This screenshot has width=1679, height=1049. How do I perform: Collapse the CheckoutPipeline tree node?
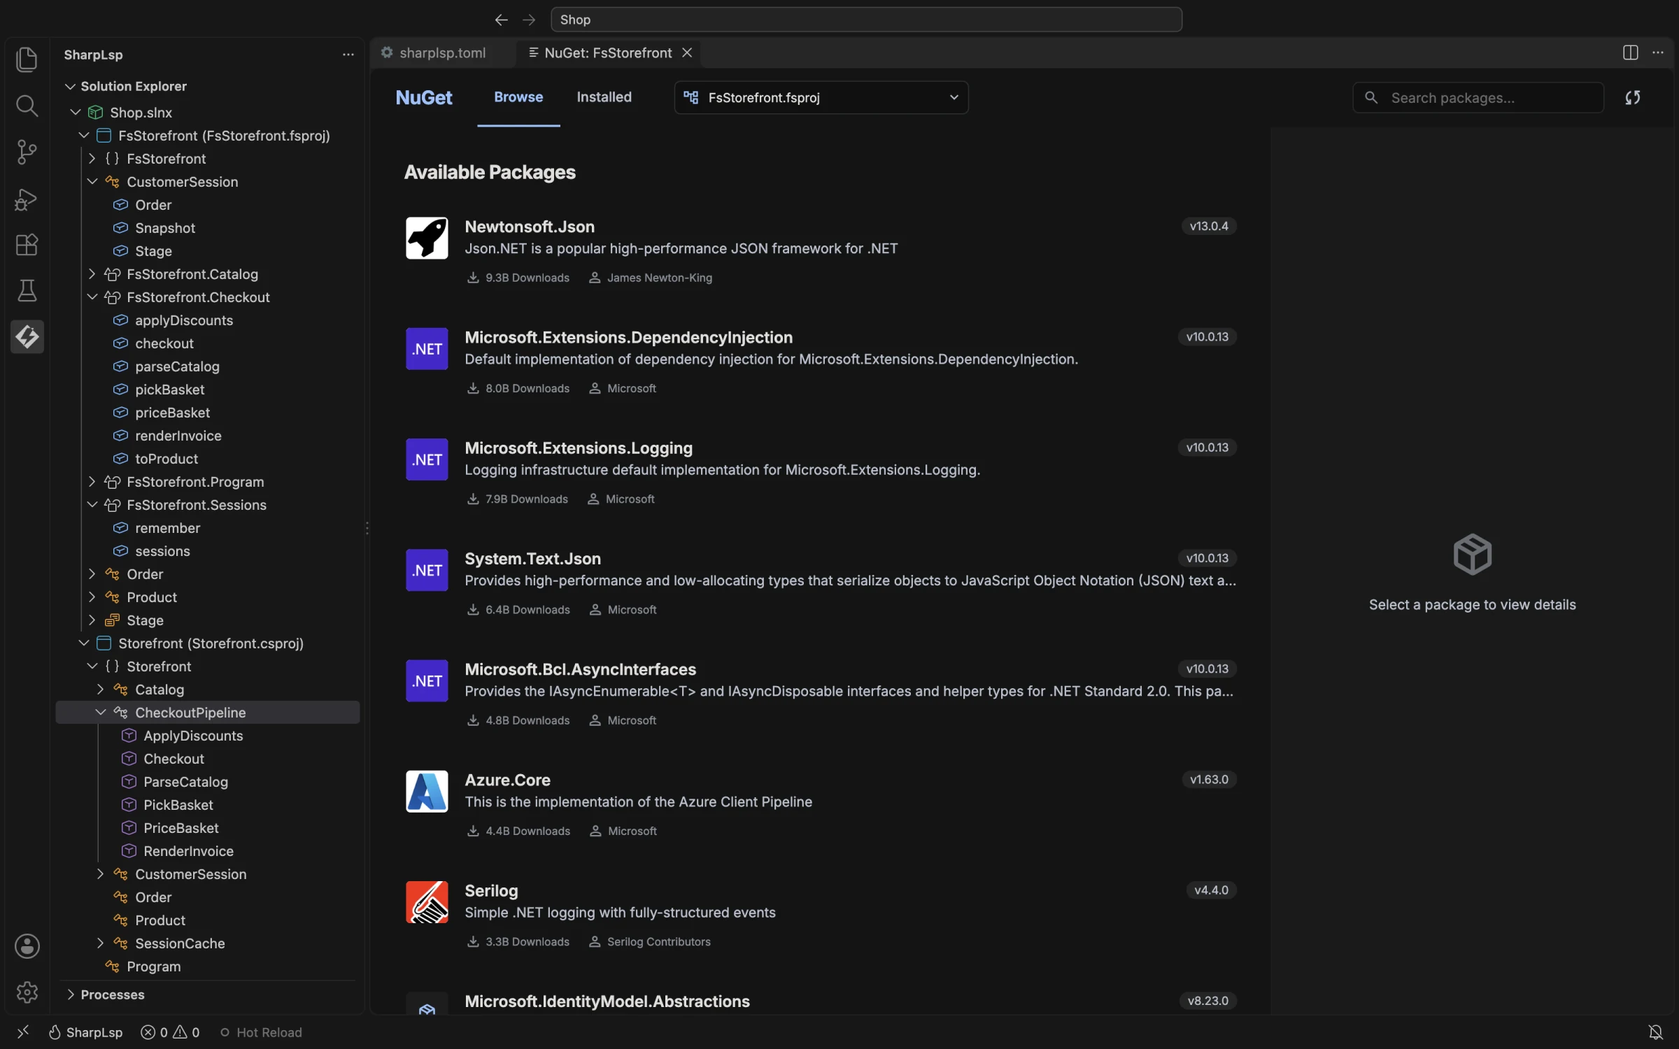(100, 713)
